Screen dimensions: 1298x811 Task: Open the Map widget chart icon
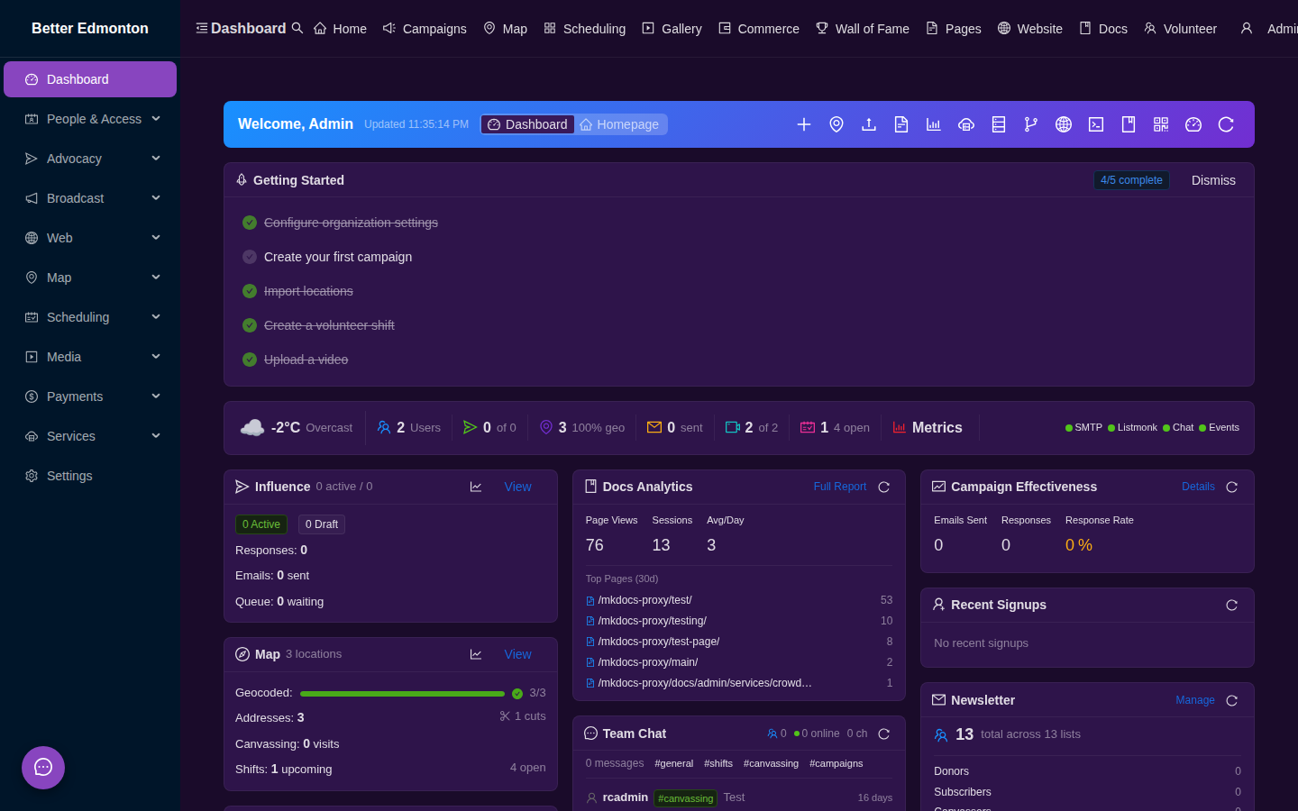point(476,654)
